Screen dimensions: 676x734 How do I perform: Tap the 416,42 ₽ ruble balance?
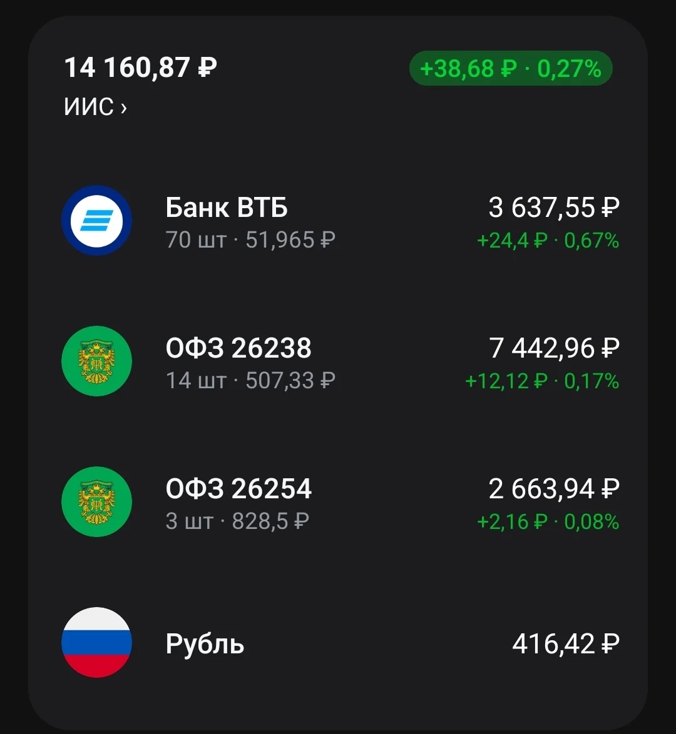coord(566,643)
